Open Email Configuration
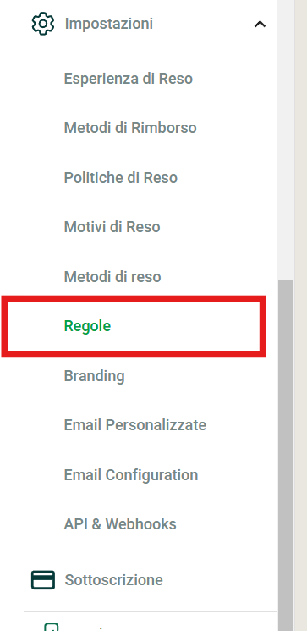The height and width of the screenshot is (631, 307). [x=131, y=475]
